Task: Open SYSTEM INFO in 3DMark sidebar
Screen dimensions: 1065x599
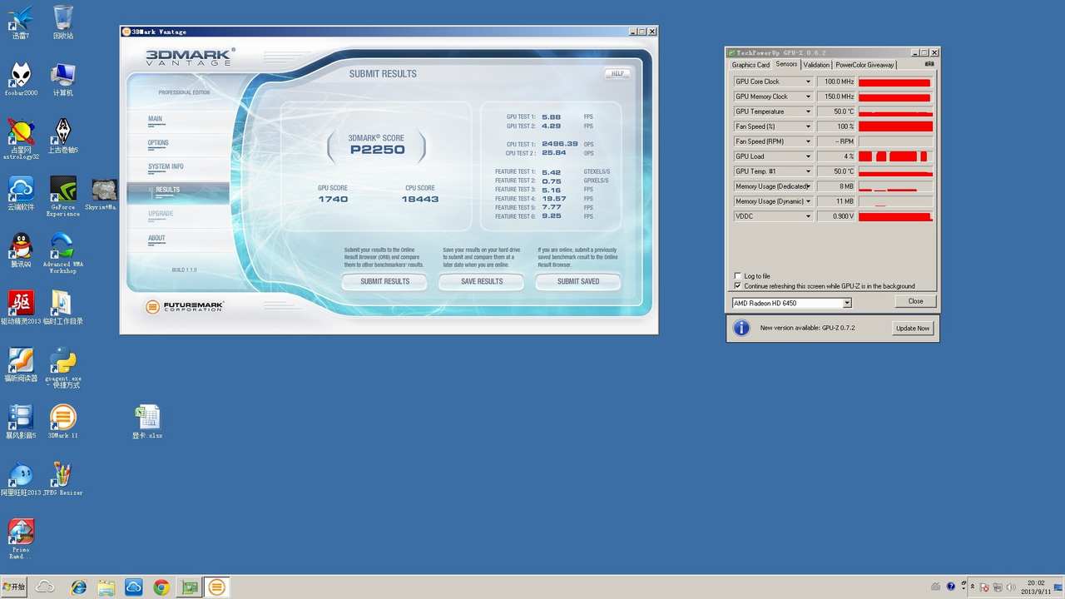Action: pyautogui.click(x=166, y=166)
